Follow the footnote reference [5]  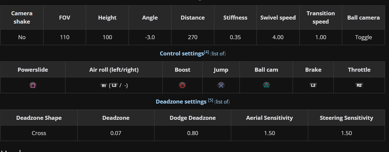(210, 100)
